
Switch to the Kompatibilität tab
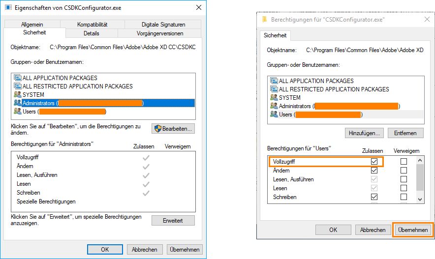(x=92, y=24)
